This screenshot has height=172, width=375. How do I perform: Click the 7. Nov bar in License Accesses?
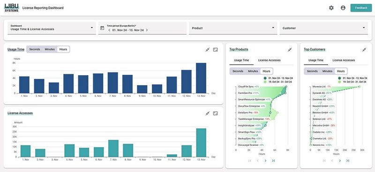pos(113,148)
